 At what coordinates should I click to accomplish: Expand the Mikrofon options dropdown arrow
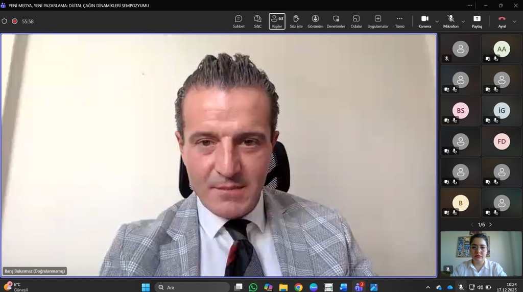463,21
